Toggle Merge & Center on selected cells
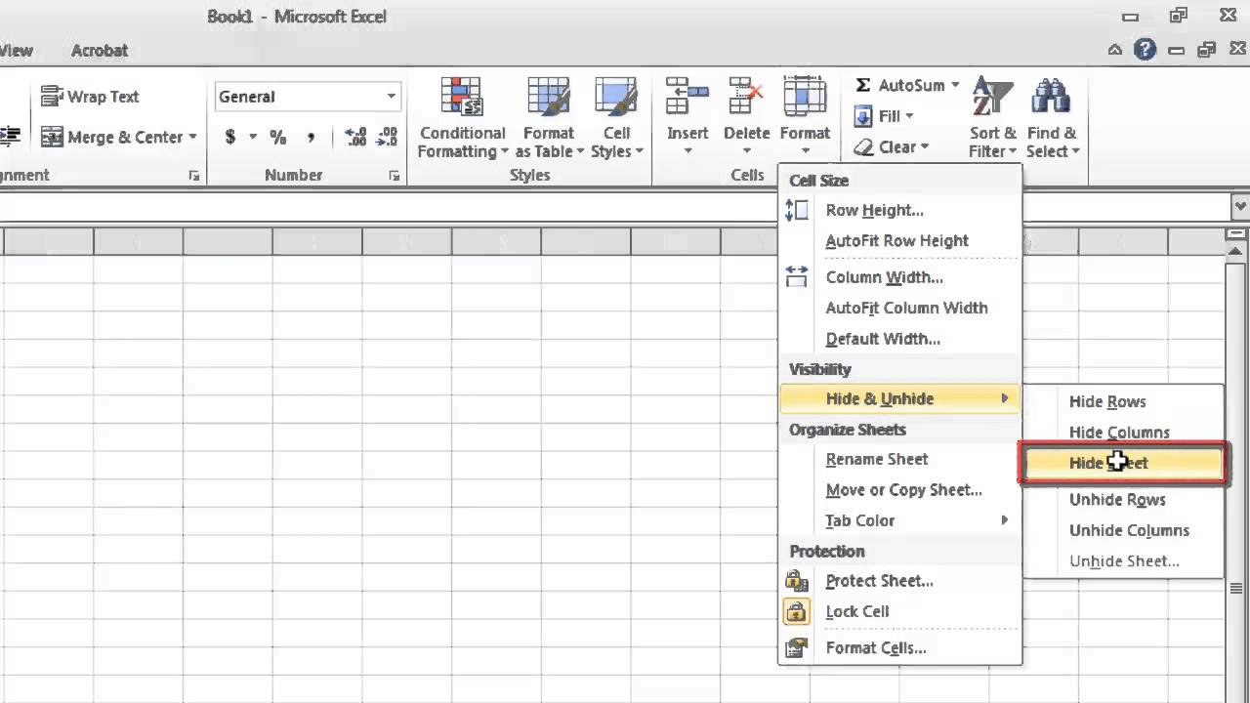 117,137
